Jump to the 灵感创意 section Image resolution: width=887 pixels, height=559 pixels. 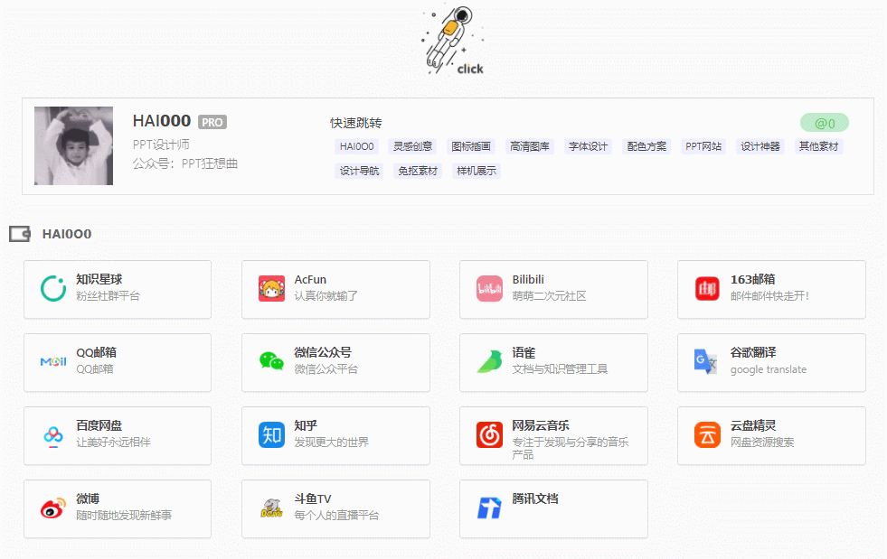click(x=412, y=147)
